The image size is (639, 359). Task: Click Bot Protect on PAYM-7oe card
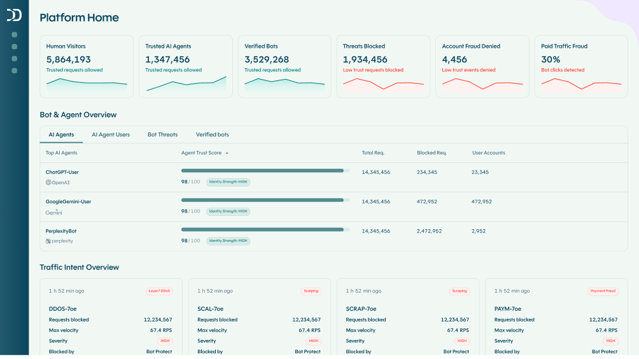click(605, 351)
